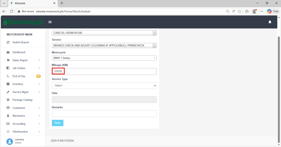Expand the Sales Report menu

pos(23,60)
